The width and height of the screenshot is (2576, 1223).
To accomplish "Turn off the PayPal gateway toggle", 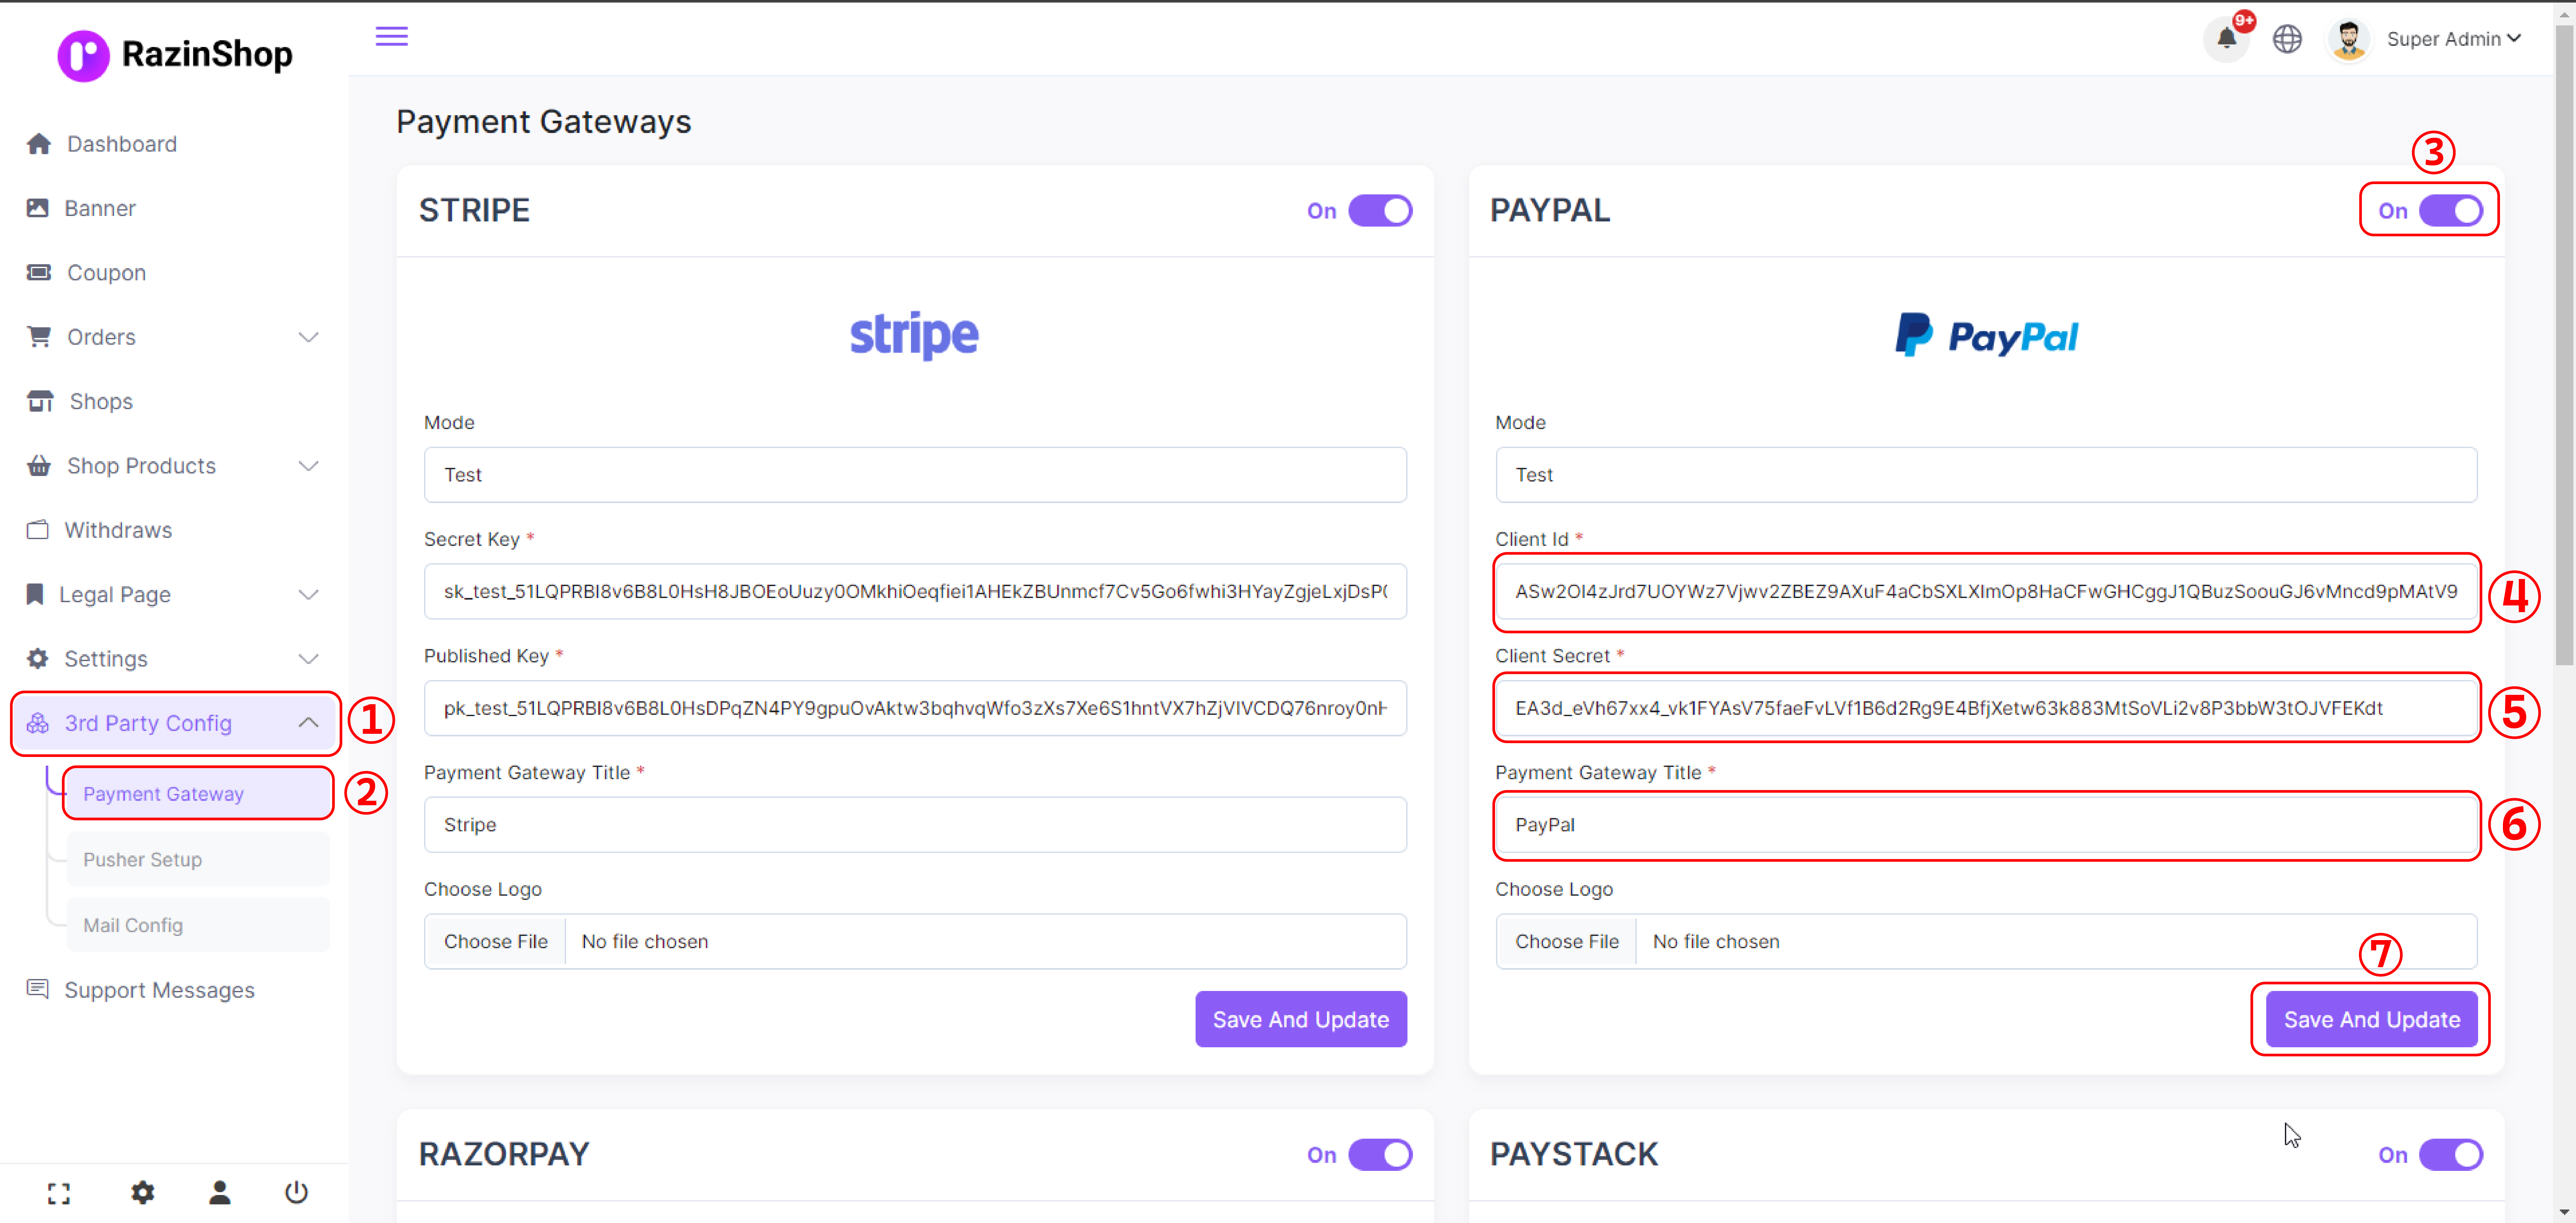I will [x=2451, y=211].
